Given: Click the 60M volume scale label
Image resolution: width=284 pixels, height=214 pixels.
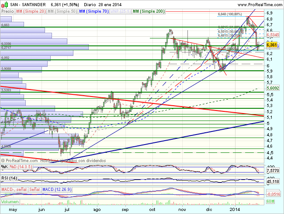Looking at the screenshot, I should point(270,201).
